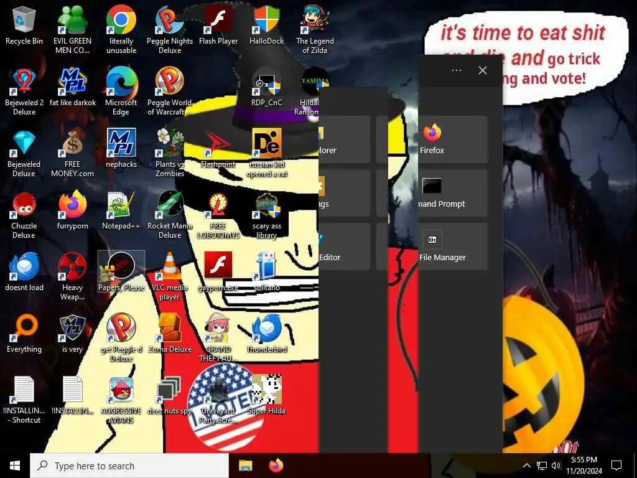Click the File Manager tile in the panel

click(x=453, y=246)
